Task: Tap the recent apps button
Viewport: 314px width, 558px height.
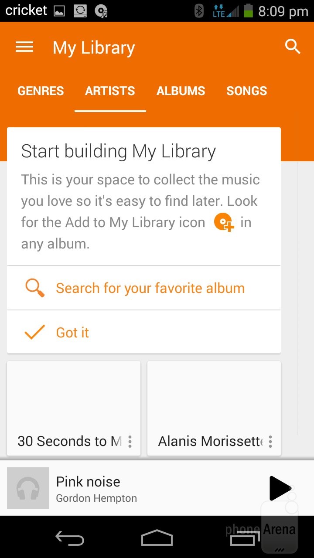Action: point(243,539)
